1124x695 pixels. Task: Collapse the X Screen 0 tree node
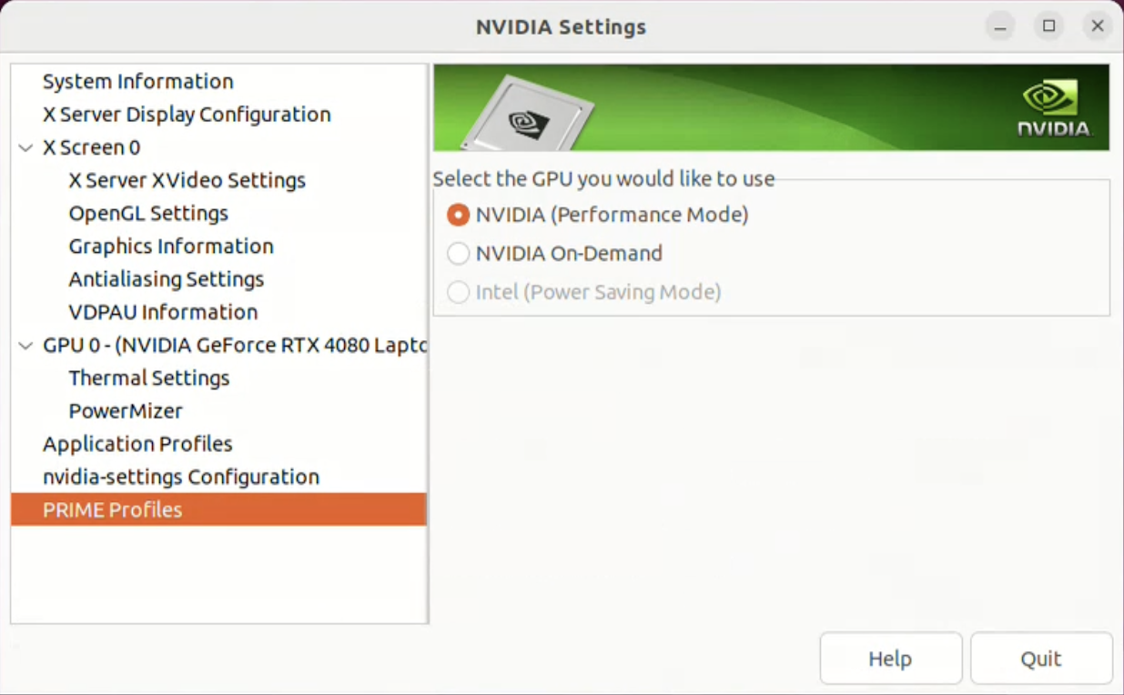coord(25,147)
